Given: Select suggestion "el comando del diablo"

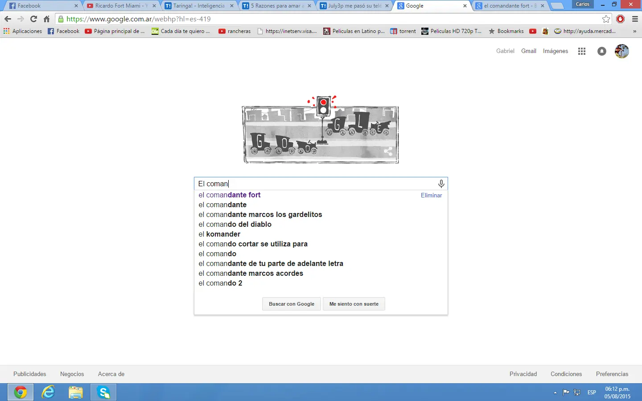Looking at the screenshot, I should [x=235, y=225].
